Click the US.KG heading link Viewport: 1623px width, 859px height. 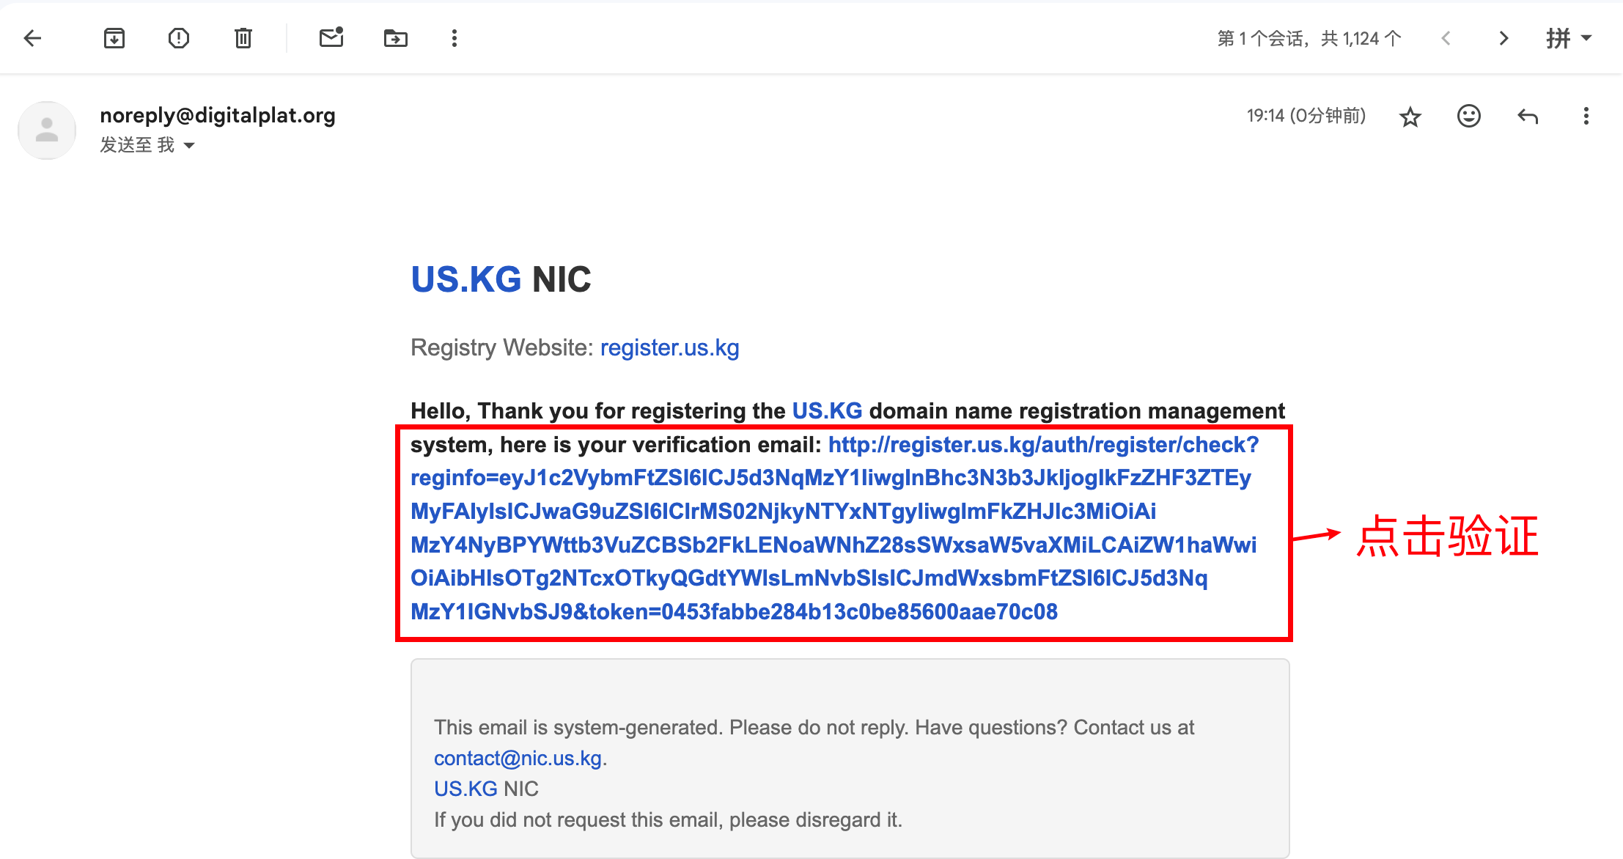(x=465, y=279)
